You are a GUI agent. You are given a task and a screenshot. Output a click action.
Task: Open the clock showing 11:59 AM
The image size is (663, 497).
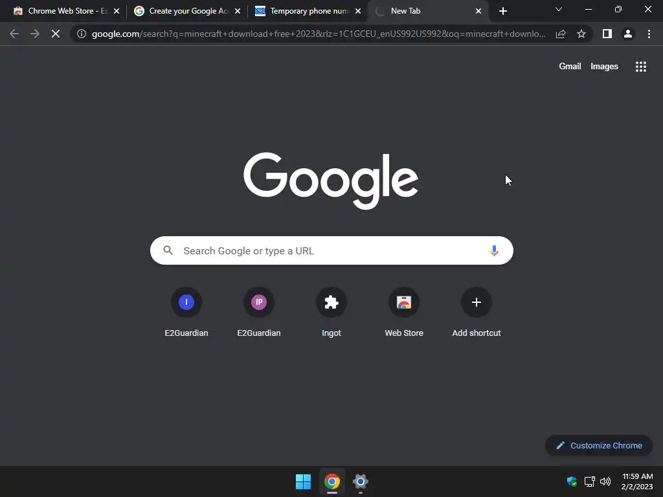pos(637,481)
